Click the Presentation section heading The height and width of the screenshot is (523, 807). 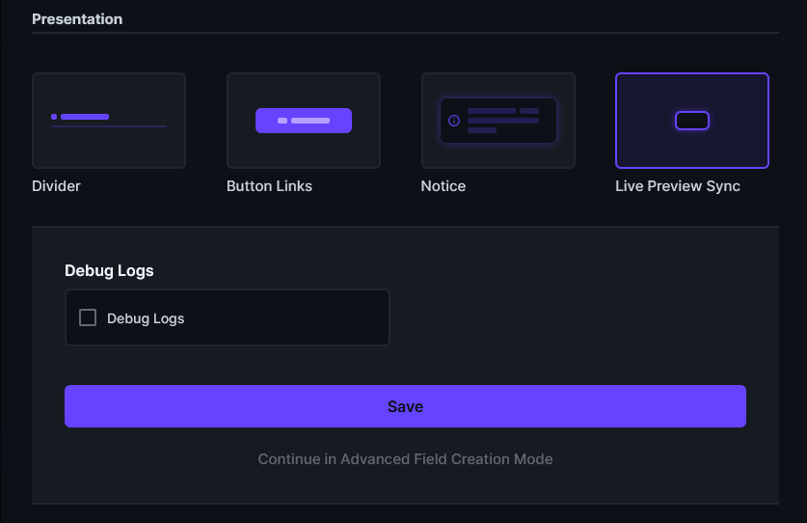coord(77,19)
